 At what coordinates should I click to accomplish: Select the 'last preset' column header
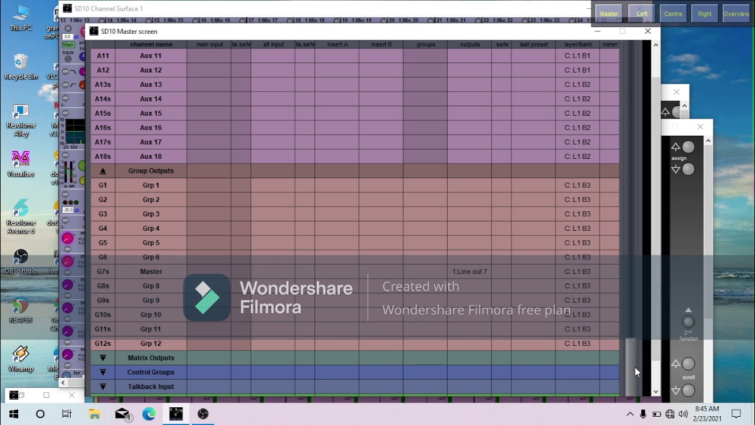pos(534,44)
